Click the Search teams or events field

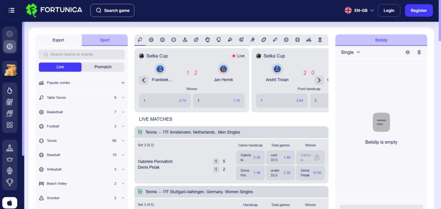coord(81,54)
